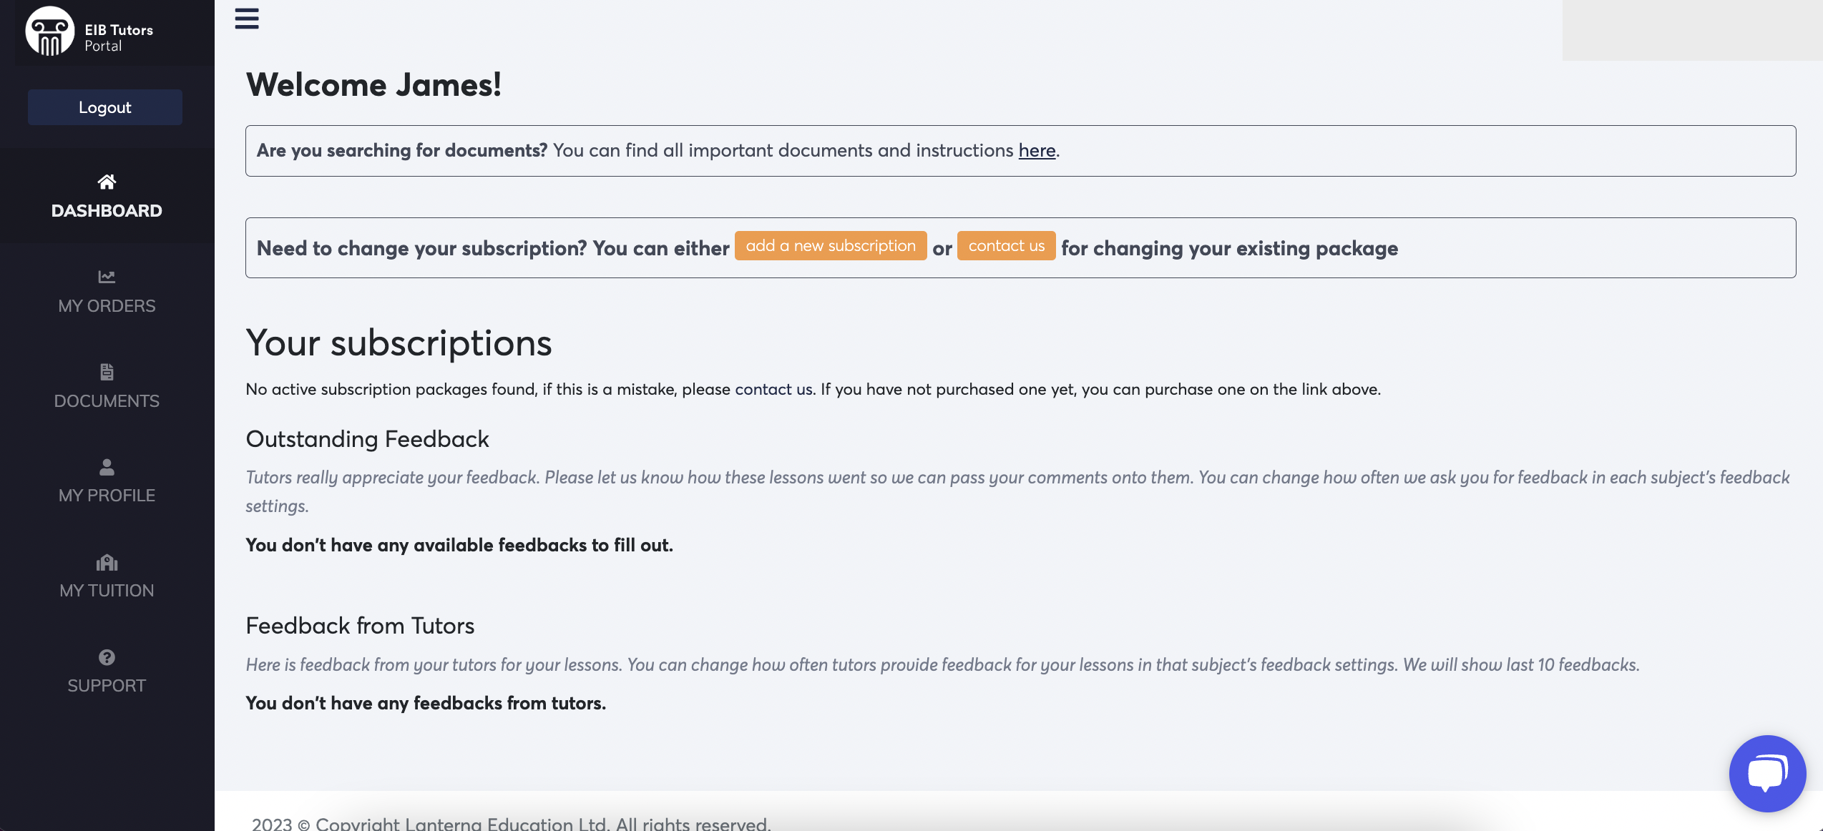This screenshot has width=1823, height=831.
Task: Click the orange contact us button
Action: tap(1006, 246)
